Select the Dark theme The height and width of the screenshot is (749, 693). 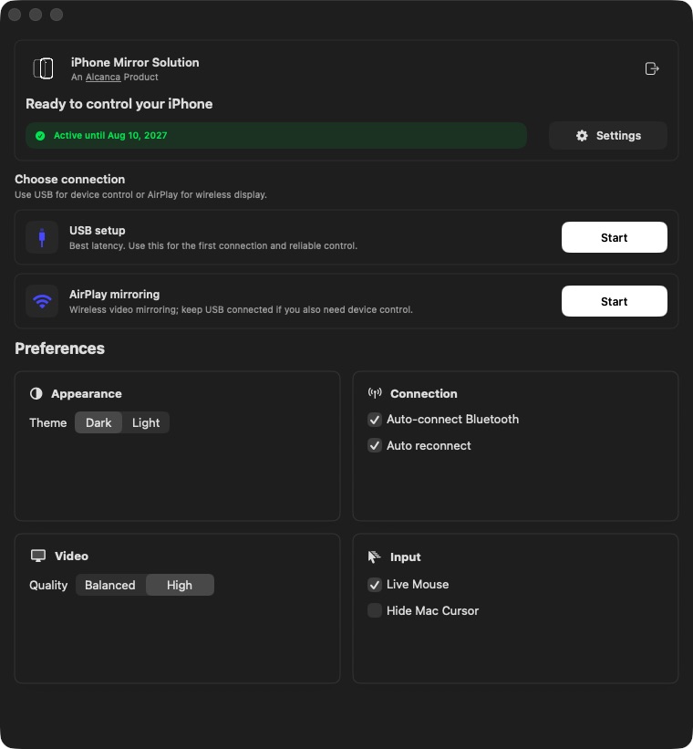(98, 422)
